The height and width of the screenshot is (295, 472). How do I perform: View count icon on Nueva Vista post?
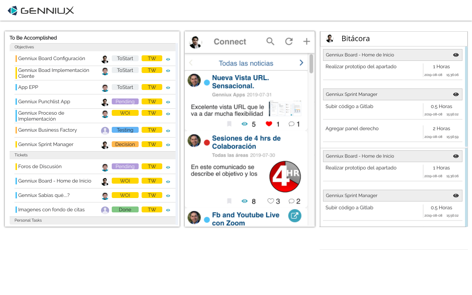coord(244,124)
